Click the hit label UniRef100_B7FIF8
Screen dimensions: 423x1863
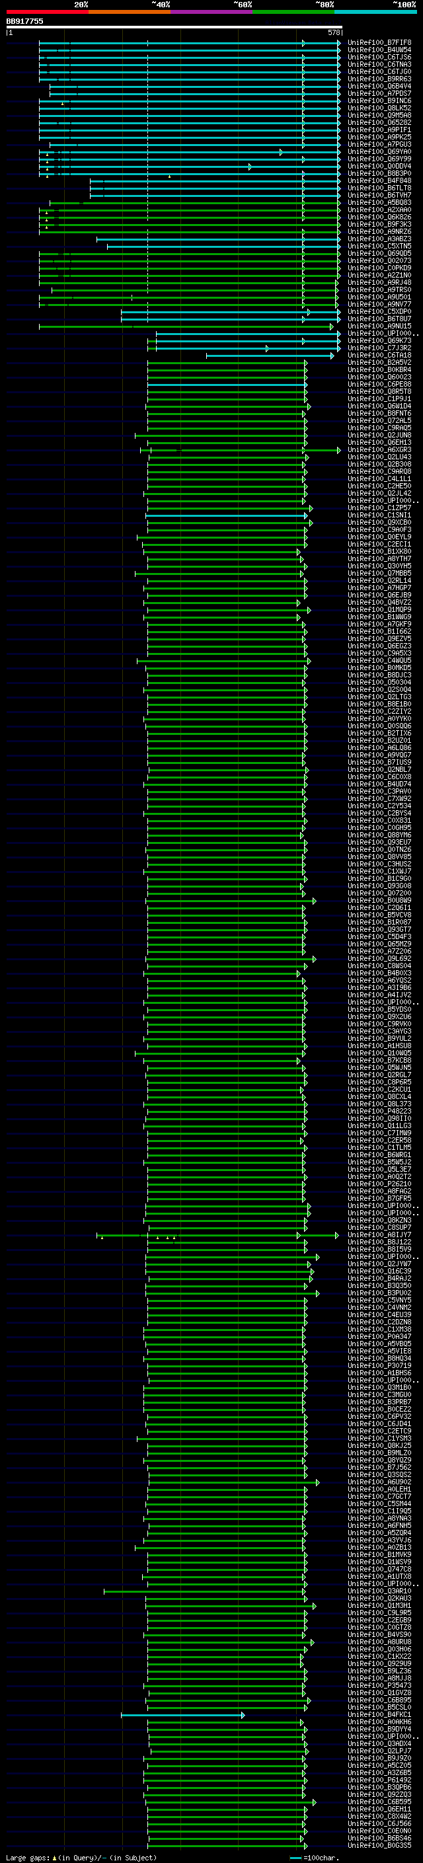click(379, 43)
